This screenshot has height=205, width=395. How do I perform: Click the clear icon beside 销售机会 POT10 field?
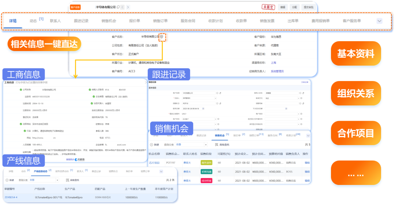[x=220, y=103]
